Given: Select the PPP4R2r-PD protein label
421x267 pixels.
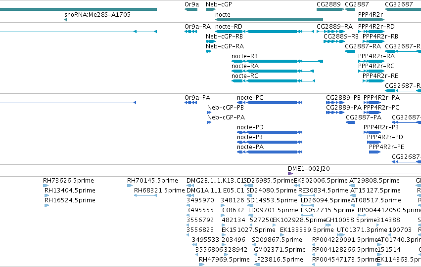Looking at the screenshot, I should pyautogui.click(x=385, y=137).
